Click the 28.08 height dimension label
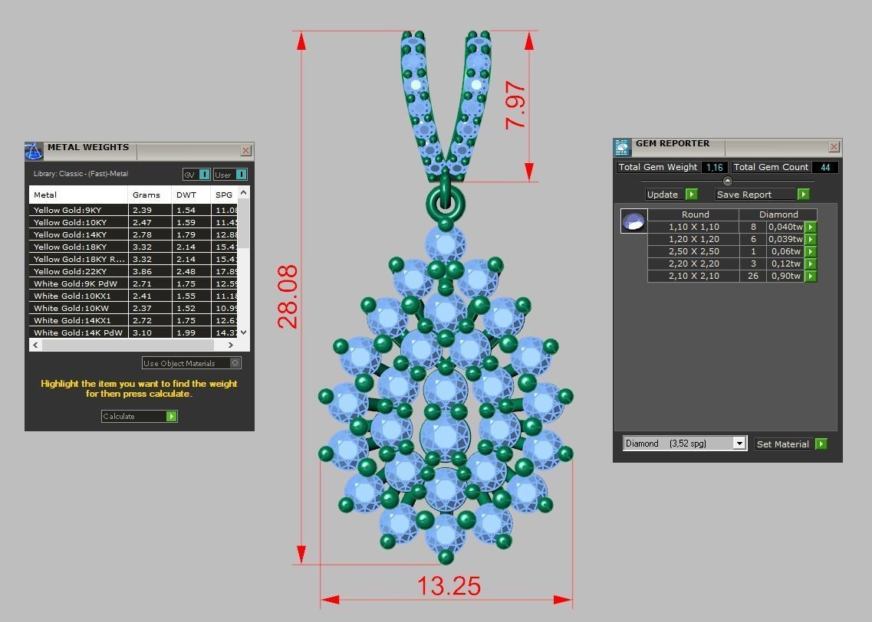 (288, 296)
